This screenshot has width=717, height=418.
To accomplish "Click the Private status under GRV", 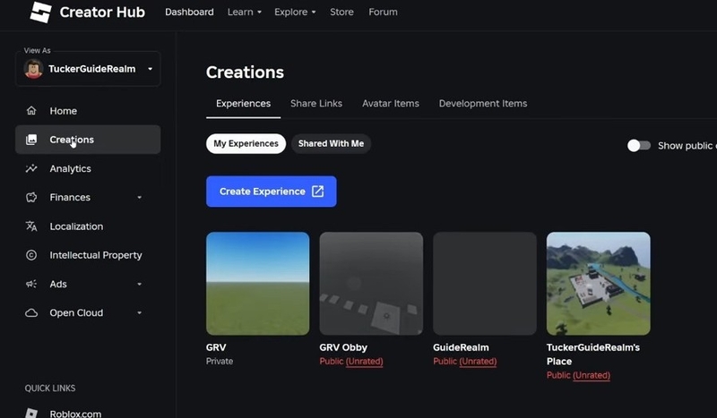I will [220, 361].
